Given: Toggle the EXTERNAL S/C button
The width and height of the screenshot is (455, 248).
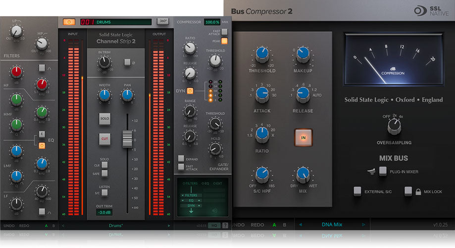Looking at the screenshot, I should 357,191.
